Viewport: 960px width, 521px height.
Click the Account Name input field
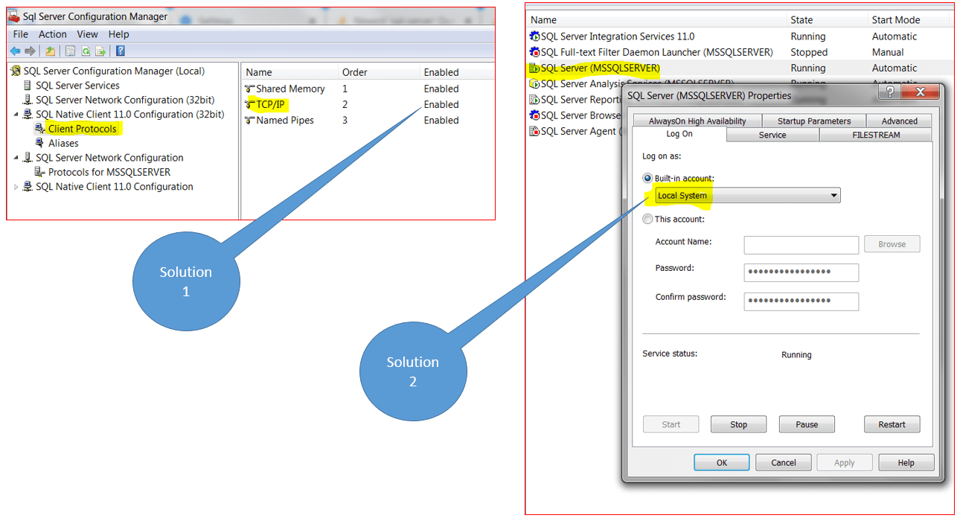[x=801, y=243]
